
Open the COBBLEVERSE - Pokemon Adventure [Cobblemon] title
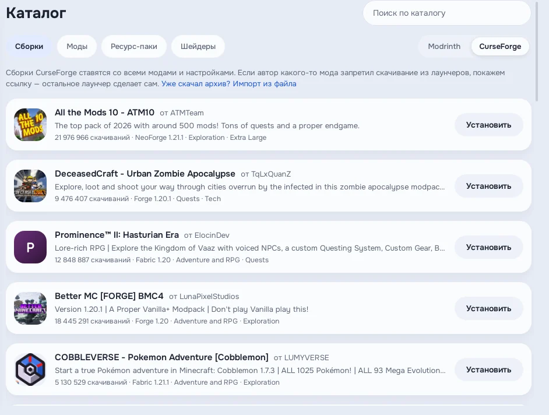161,357
